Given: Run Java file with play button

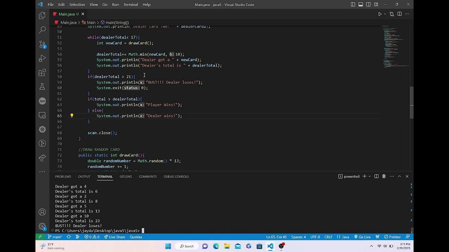Looking at the screenshot, I should [x=380, y=14].
